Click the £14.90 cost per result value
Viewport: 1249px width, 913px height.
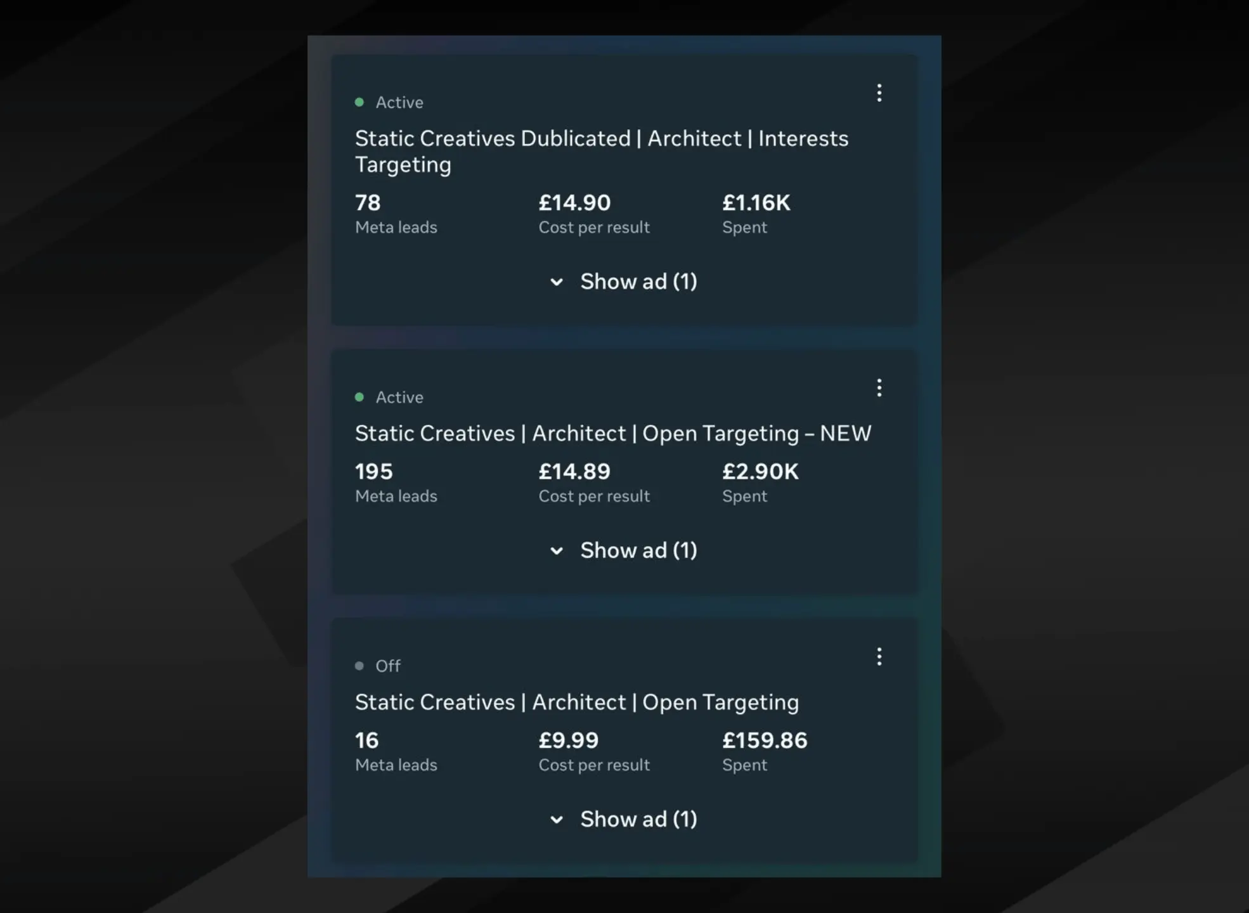(574, 203)
